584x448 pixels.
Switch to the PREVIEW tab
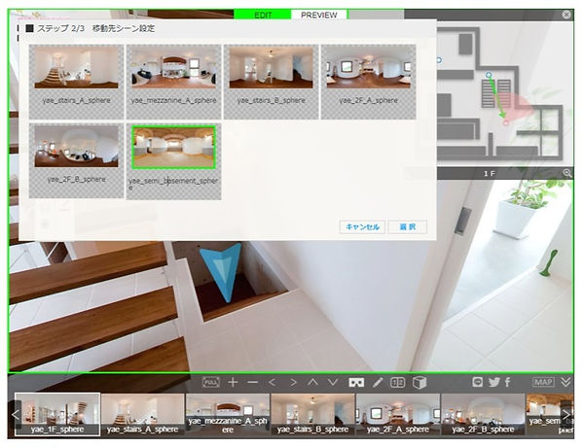pos(319,17)
